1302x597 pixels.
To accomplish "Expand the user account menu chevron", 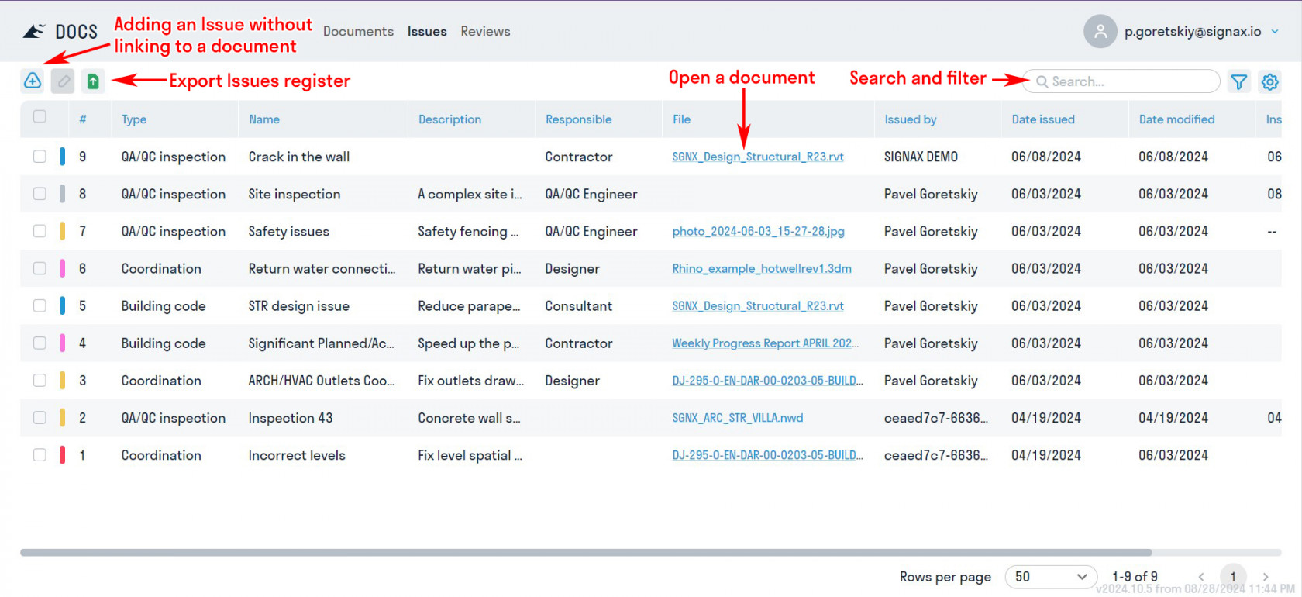I will [1275, 32].
